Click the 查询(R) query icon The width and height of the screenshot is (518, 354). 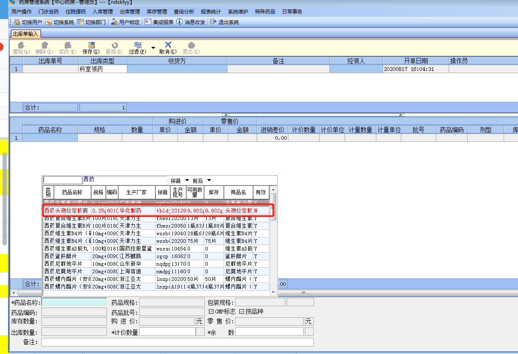114,45
